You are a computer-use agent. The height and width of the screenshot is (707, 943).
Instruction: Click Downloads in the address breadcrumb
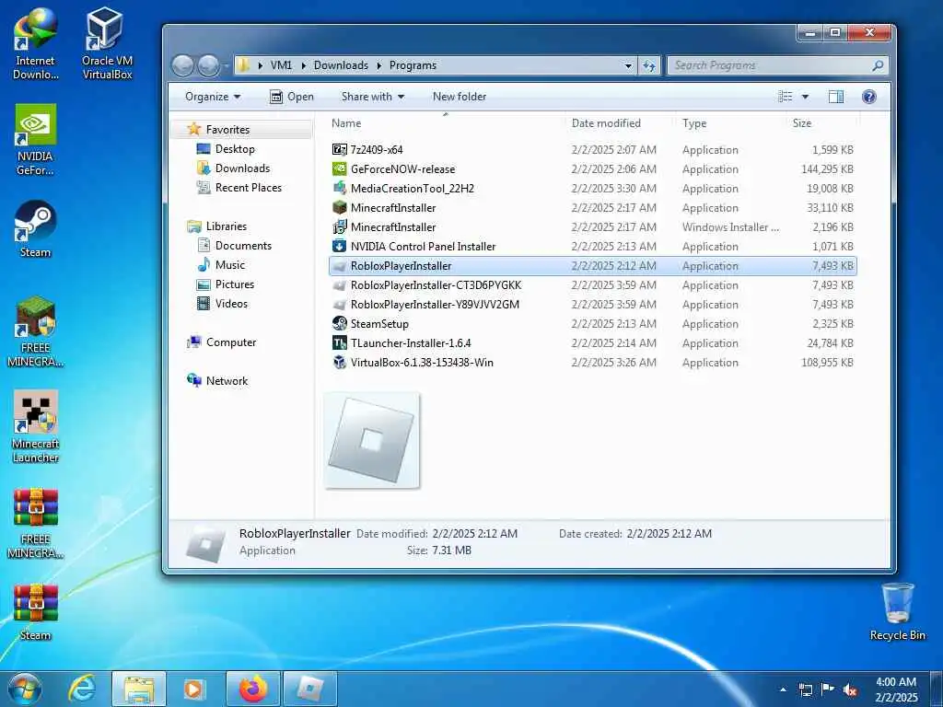tap(341, 65)
